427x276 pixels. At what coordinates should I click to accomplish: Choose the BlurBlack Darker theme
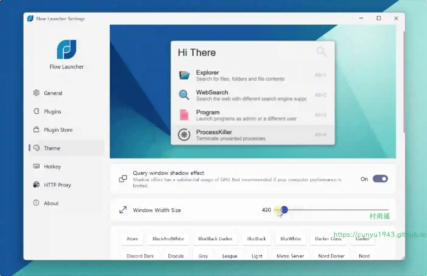coord(215,239)
